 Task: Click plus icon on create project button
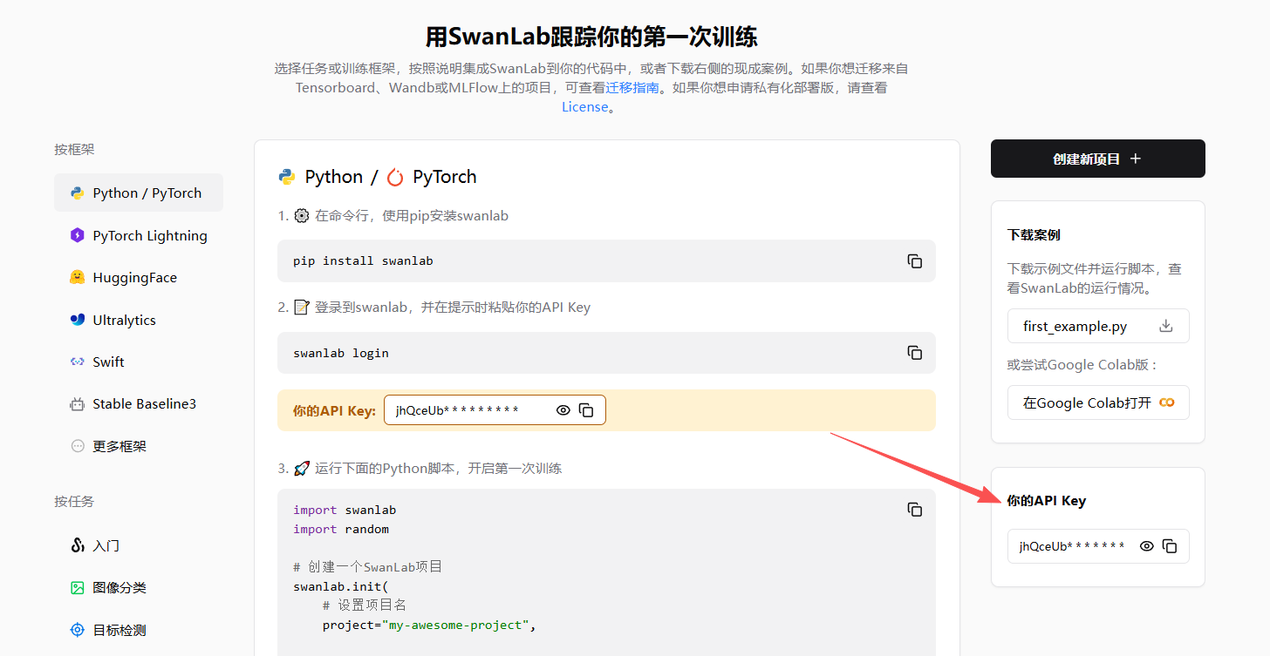pyautogui.click(x=1135, y=159)
